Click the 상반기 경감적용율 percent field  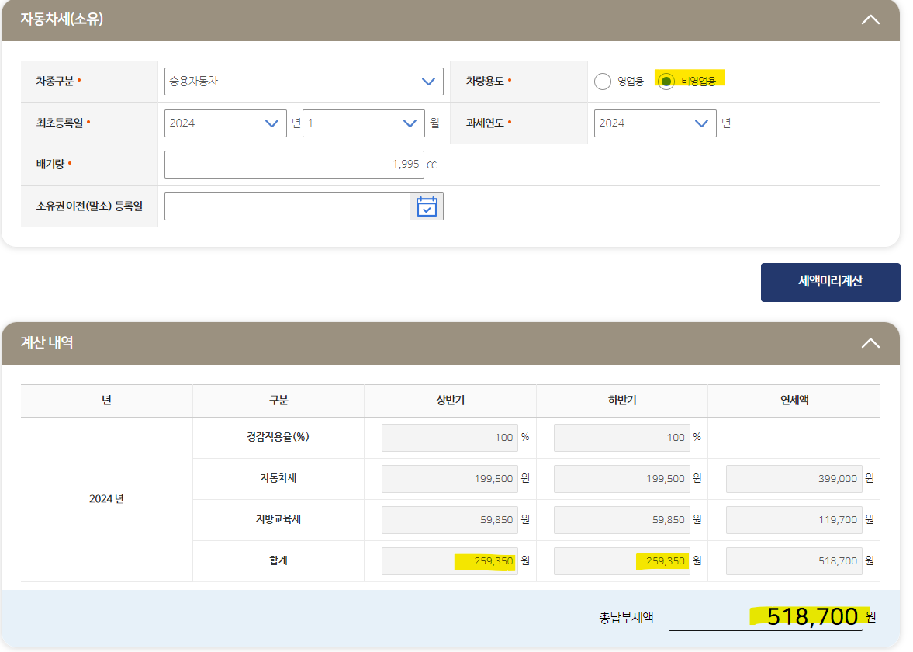[x=449, y=438]
